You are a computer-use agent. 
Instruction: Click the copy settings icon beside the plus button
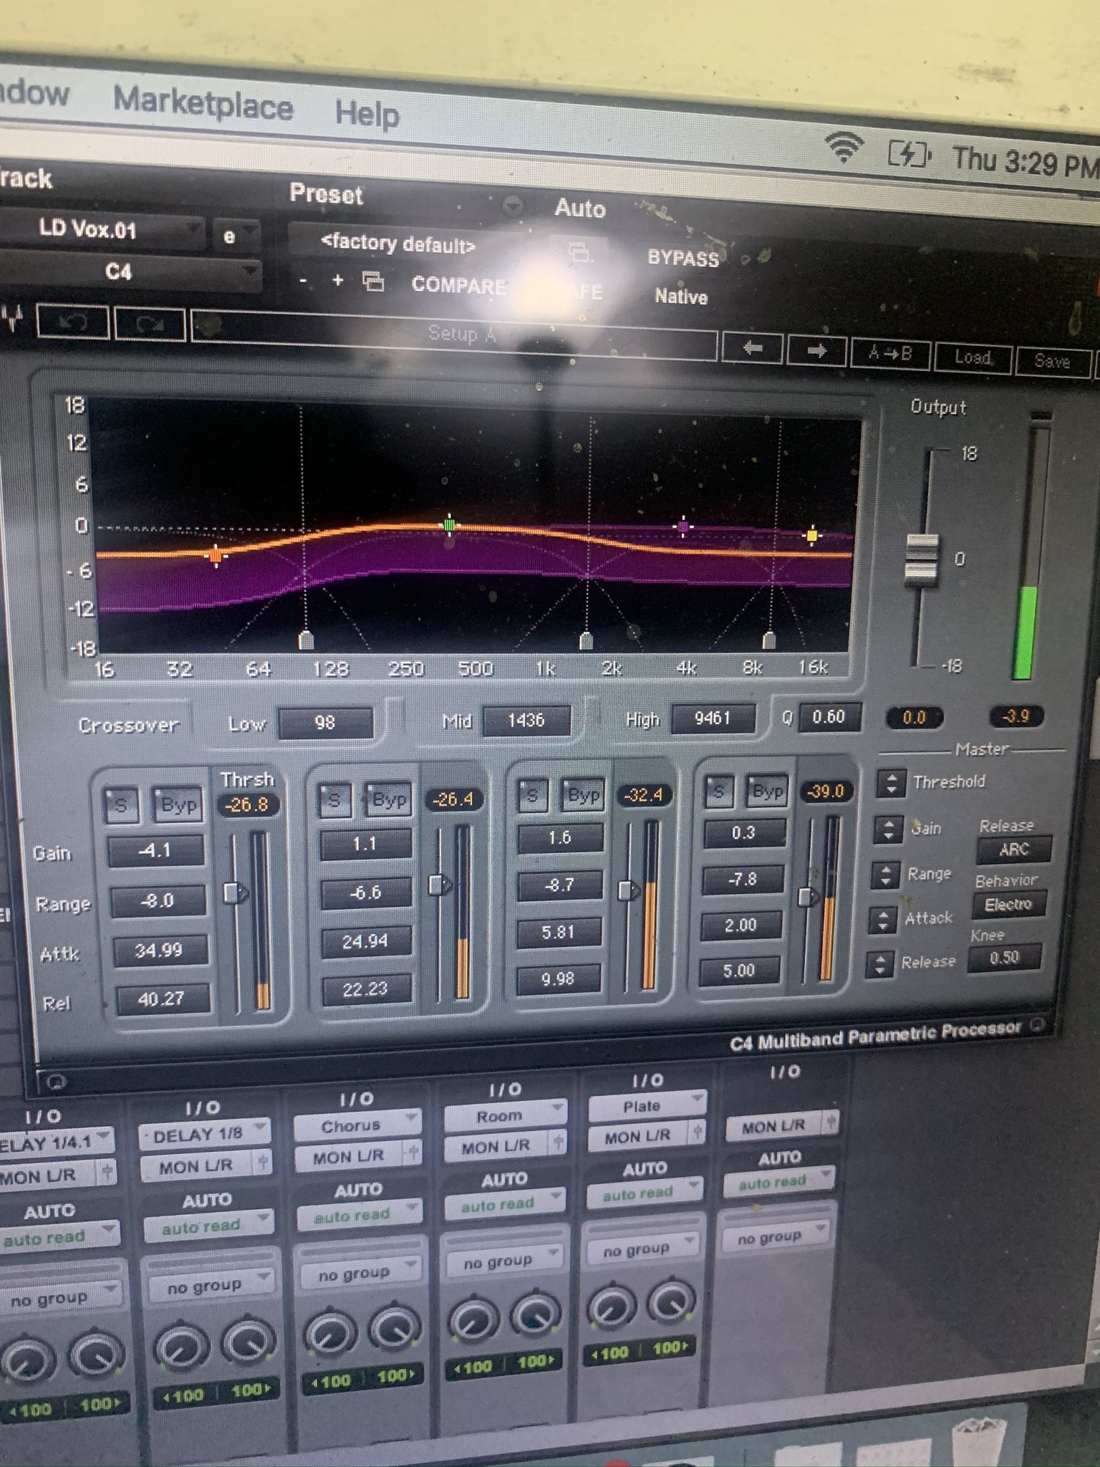(x=373, y=282)
